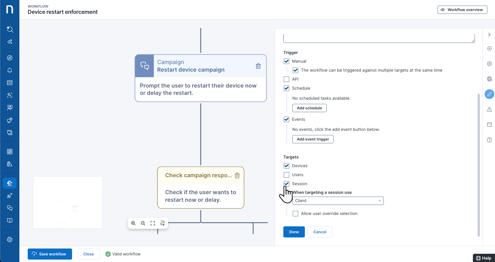The image size is (495, 262).
Task: Open settings gear in left sidebar
Action: click(10, 240)
